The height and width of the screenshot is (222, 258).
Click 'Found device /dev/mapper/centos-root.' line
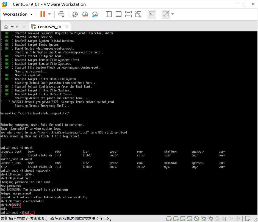click(x=37, y=48)
